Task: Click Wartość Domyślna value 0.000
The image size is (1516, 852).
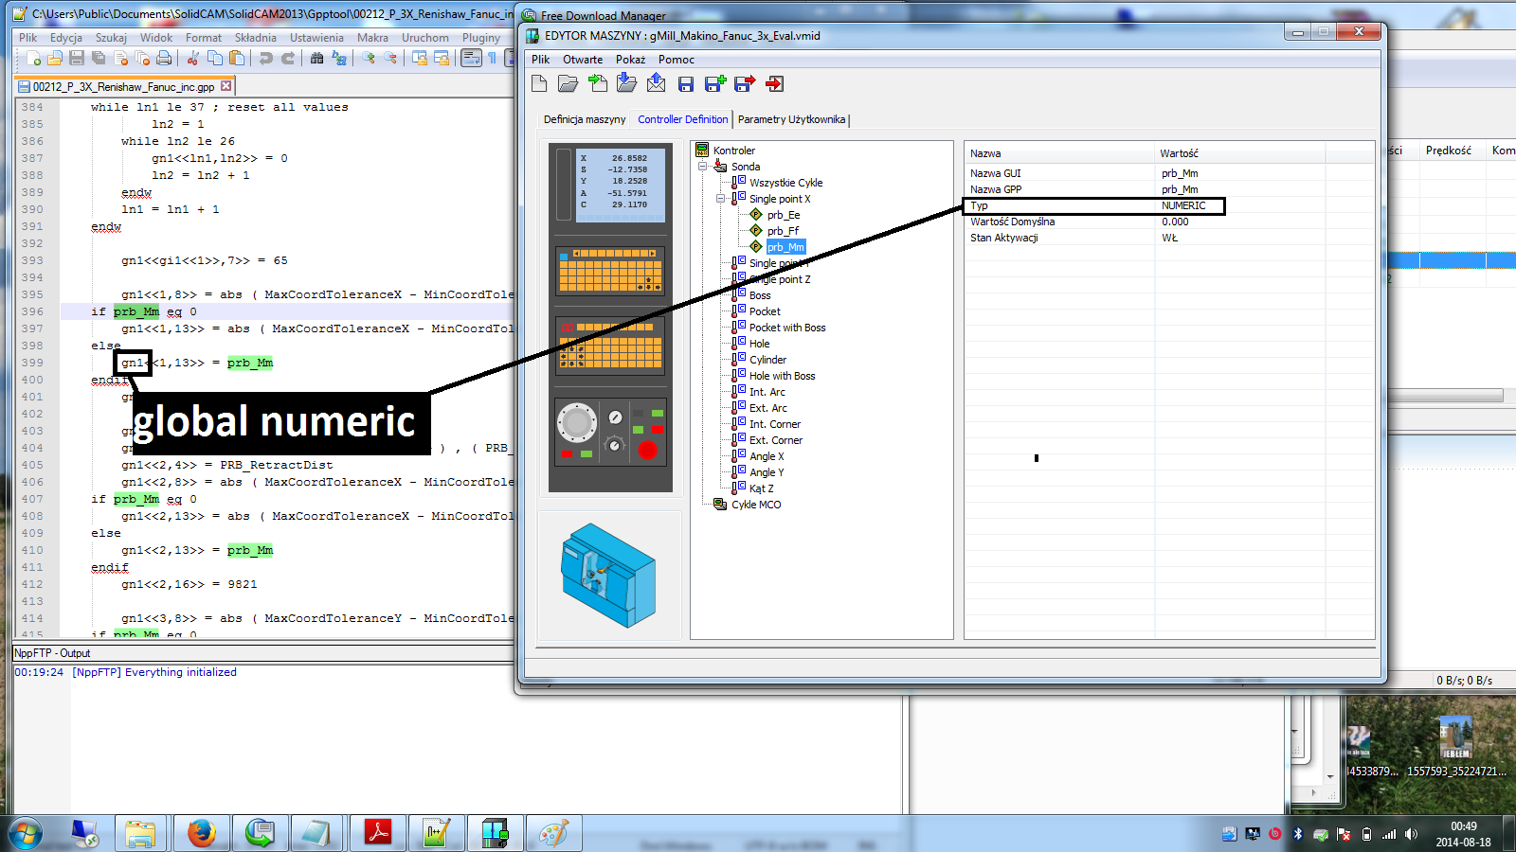Action: tap(1175, 222)
